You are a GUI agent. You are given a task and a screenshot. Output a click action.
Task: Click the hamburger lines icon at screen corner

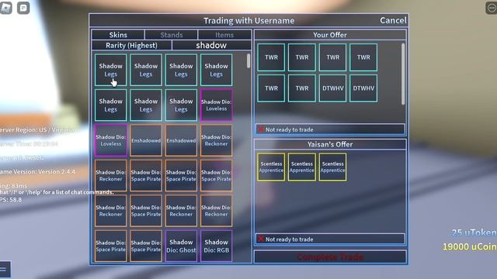click(x=4, y=270)
